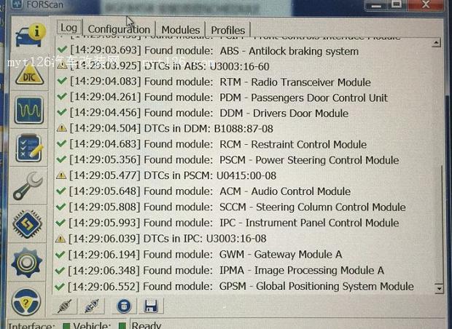
Task: Click the disconnect from vehicle icon
Action: (93, 306)
